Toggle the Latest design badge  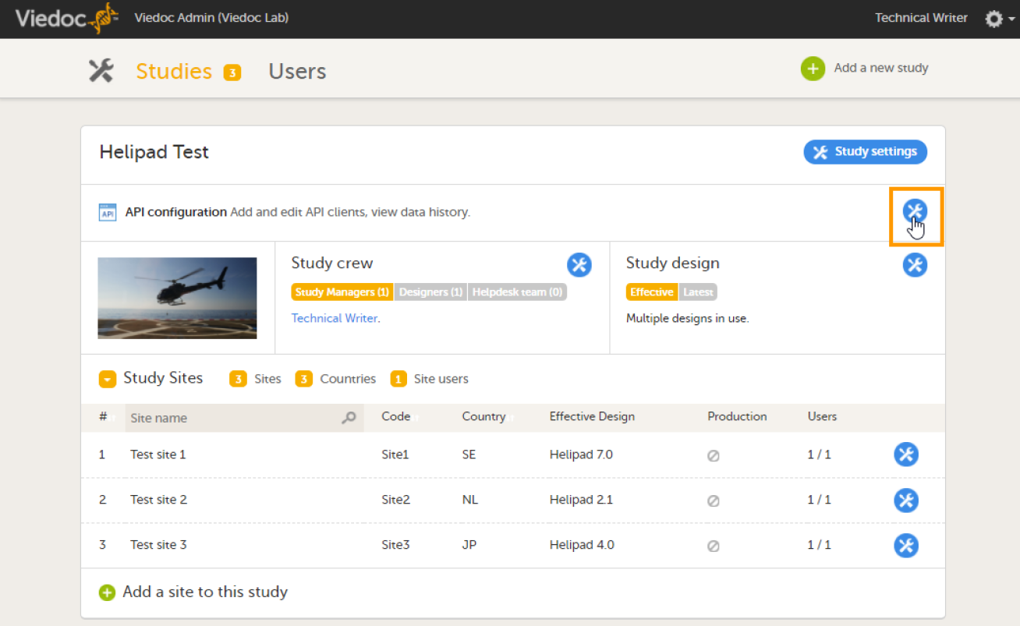click(698, 292)
